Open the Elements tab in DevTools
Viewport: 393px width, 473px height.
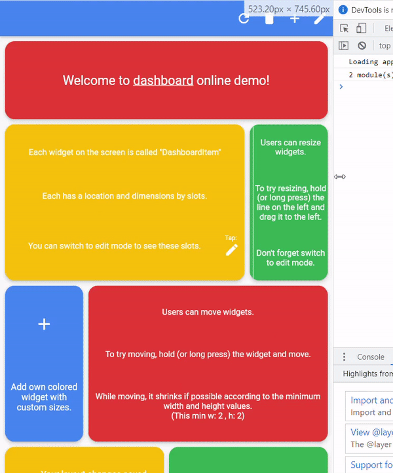pos(388,28)
